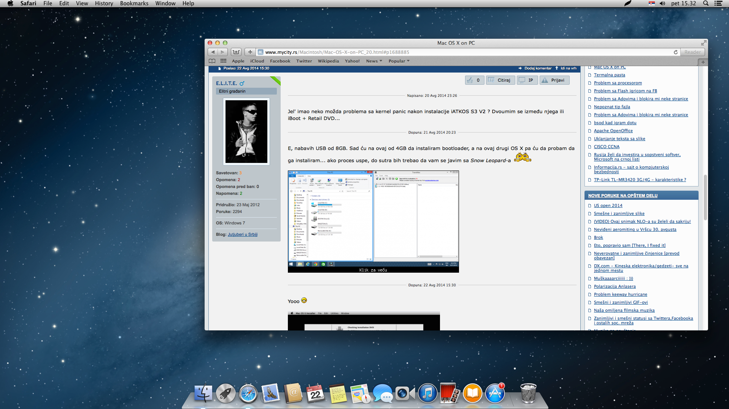Enter full screen with Safari's arrows icon
Viewport: 729px width, 409px height.
tap(704, 43)
